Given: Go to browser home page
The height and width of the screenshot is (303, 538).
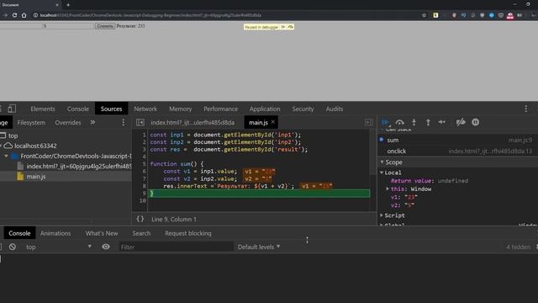Looking at the screenshot, I should pos(24,15).
